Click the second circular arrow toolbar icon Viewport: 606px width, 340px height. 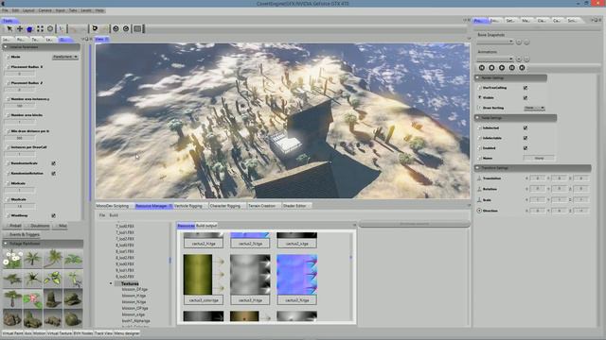click(x=126, y=29)
